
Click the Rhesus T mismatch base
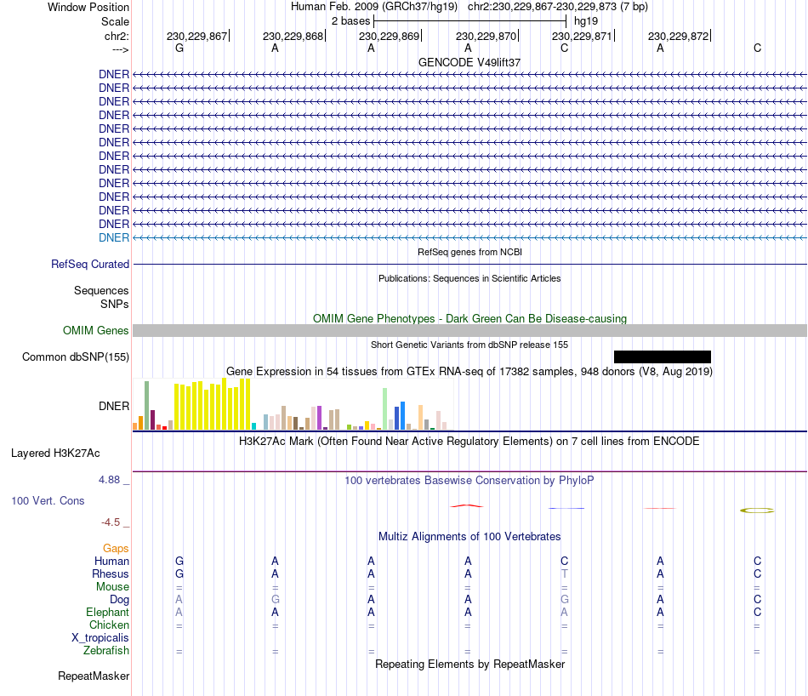564,573
